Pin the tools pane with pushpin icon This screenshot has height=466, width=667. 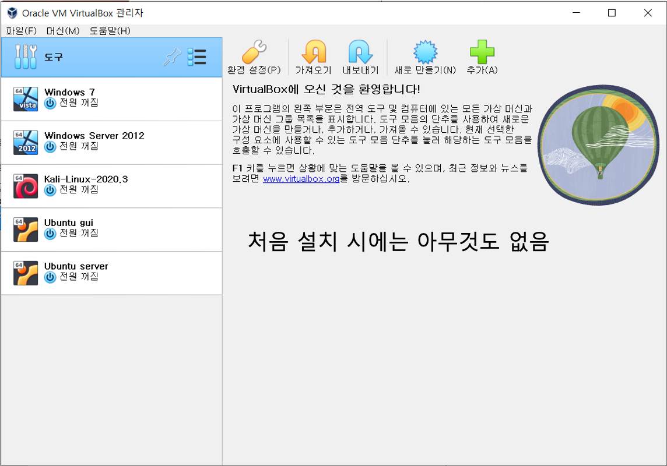[172, 57]
